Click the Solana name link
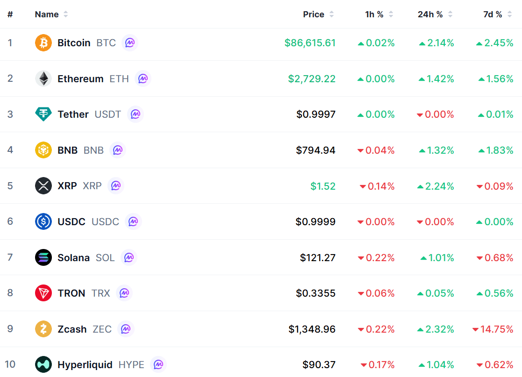522x377 pixels. [73, 257]
